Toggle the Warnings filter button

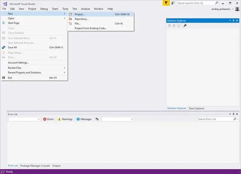pyautogui.click(x=65, y=119)
